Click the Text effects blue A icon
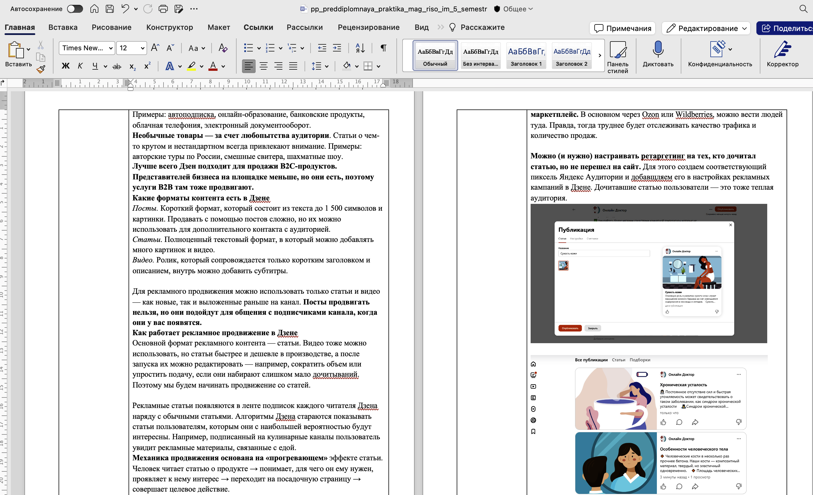The width and height of the screenshot is (813, 495). tap(169, 66)
